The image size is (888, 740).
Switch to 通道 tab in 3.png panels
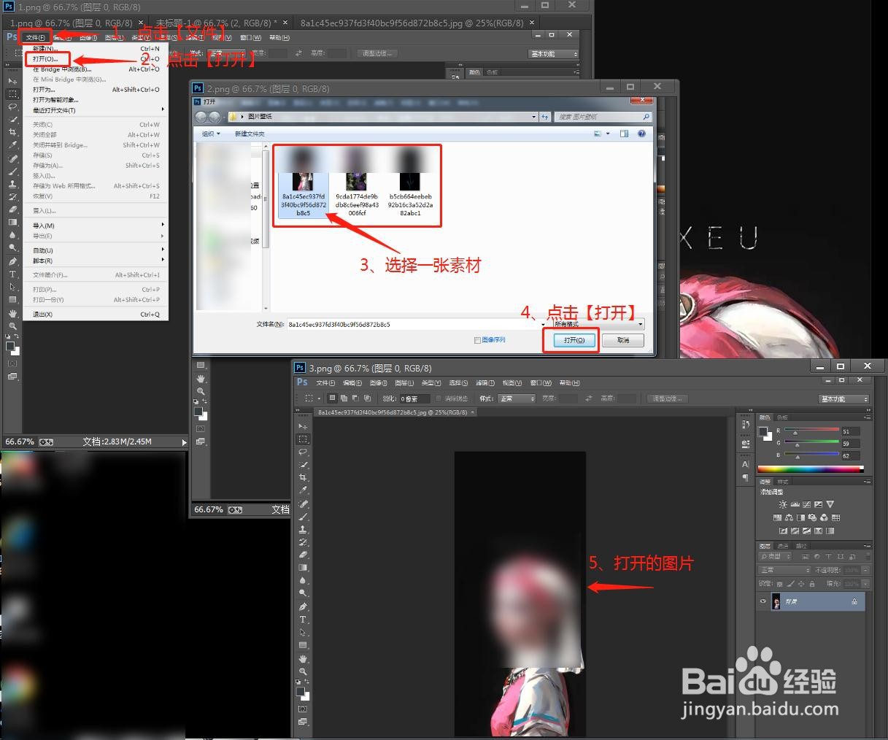click(783, 546)
